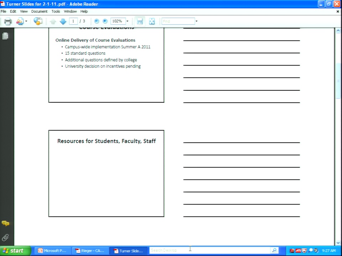
Task: Open the zoom percentage dropdown arrow
Action: click(x=128, y=21)
